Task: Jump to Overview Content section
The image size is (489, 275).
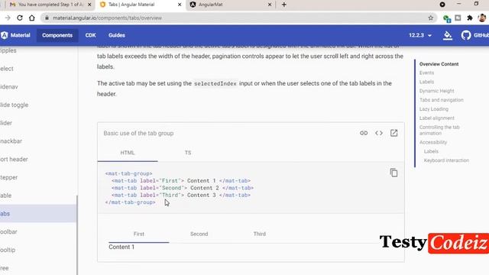Action: [439, 64]
